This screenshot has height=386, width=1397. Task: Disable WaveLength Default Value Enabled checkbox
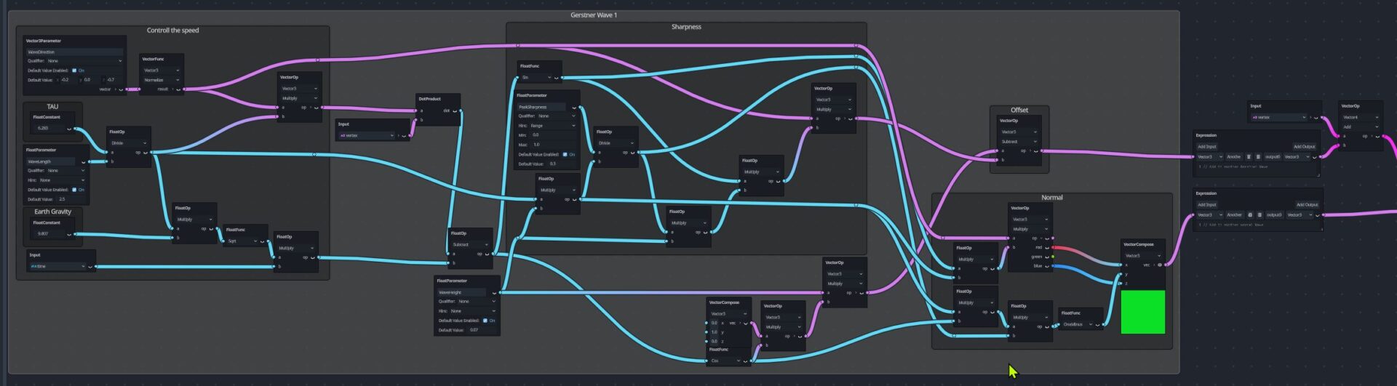click(x=74, y=190)
